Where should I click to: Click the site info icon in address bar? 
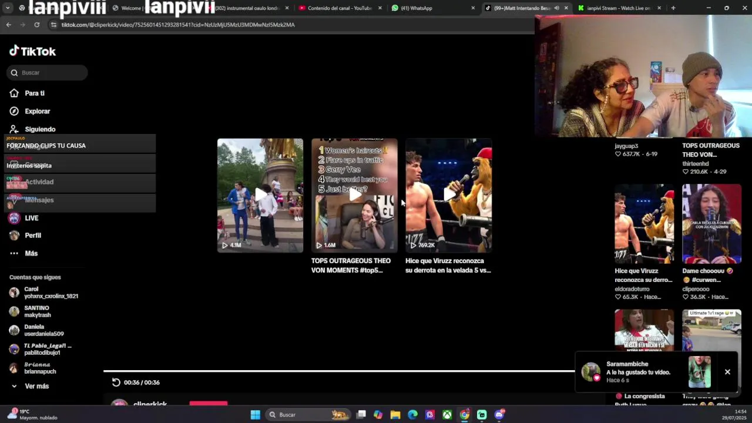(53, 25)
